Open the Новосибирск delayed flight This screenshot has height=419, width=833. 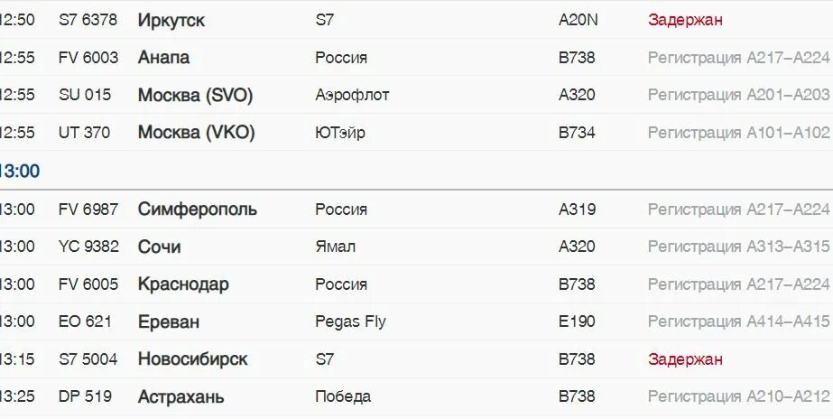(417, 359)
